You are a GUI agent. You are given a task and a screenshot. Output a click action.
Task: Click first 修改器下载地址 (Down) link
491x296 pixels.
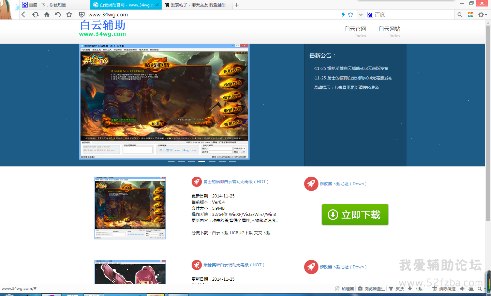[343, 184]
